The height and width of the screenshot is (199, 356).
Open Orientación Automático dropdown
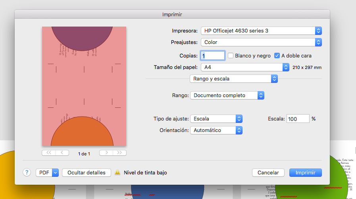click(x=216, y=130)
